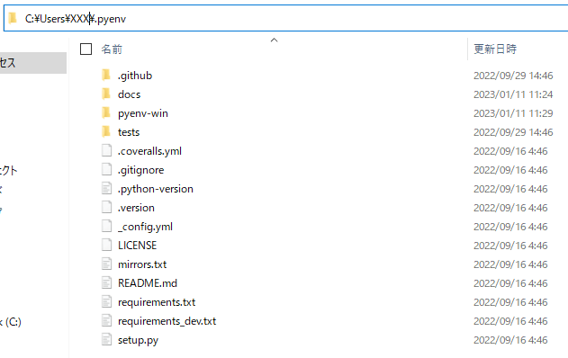Click the 2023/01/11 11:29 date of pyenv-win
Viewport: 568px width, 358px height.
coord(513,113)
